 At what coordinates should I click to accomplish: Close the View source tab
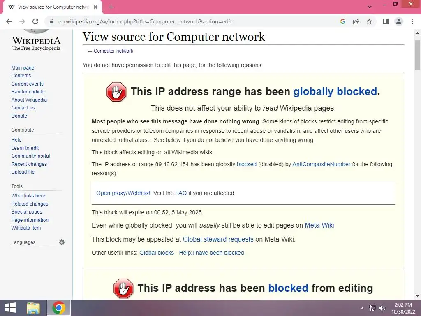[x=95, y=7]
